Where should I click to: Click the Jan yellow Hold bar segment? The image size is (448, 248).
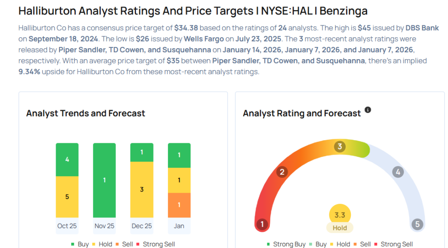[x=179, y=180]
